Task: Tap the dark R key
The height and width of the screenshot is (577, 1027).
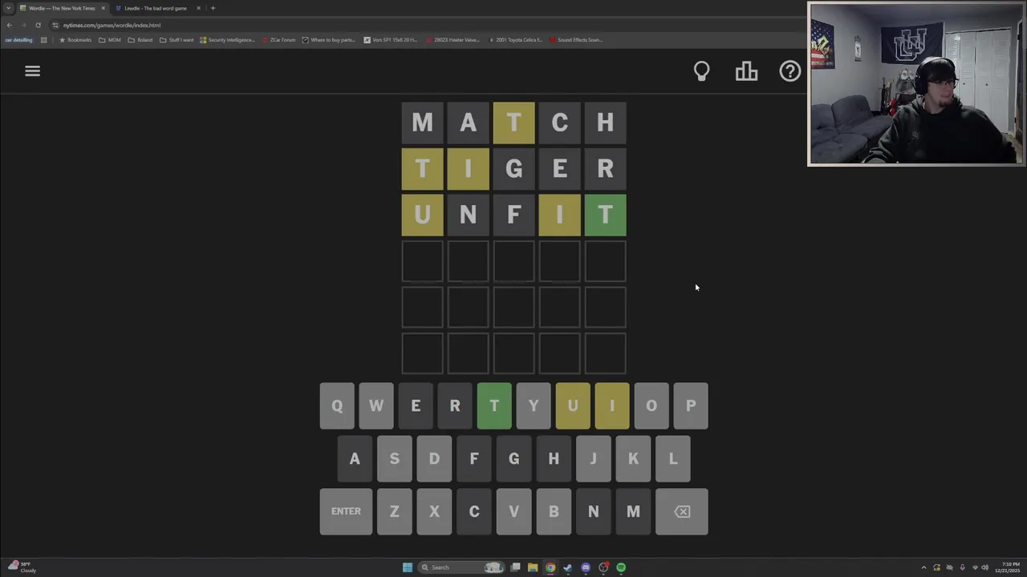Action: pos(455,406)
